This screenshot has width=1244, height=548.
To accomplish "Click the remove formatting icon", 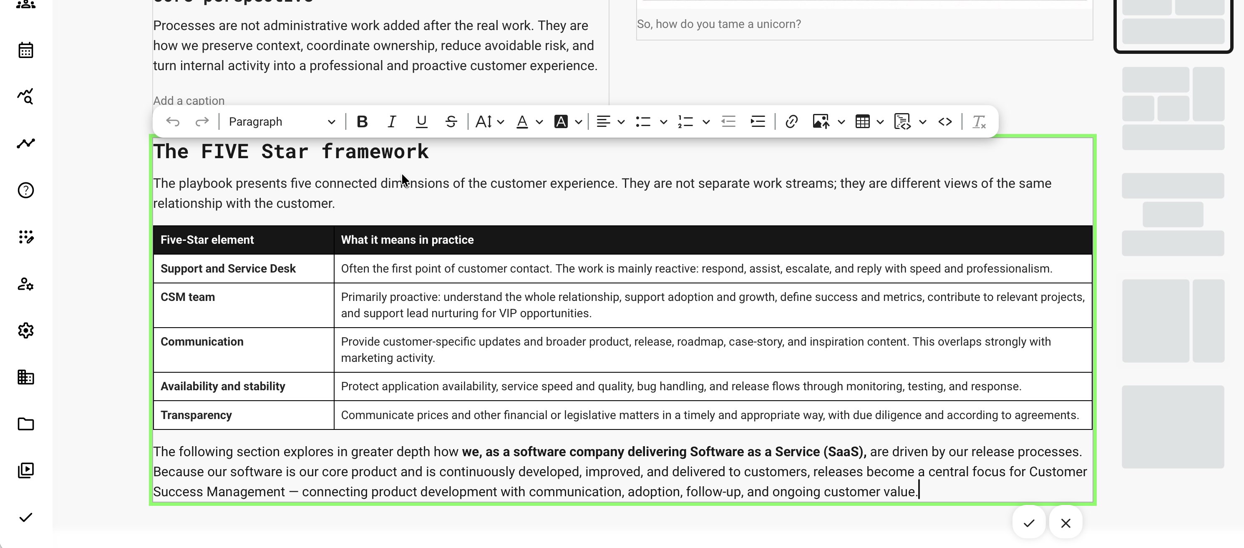I will 979,122.
